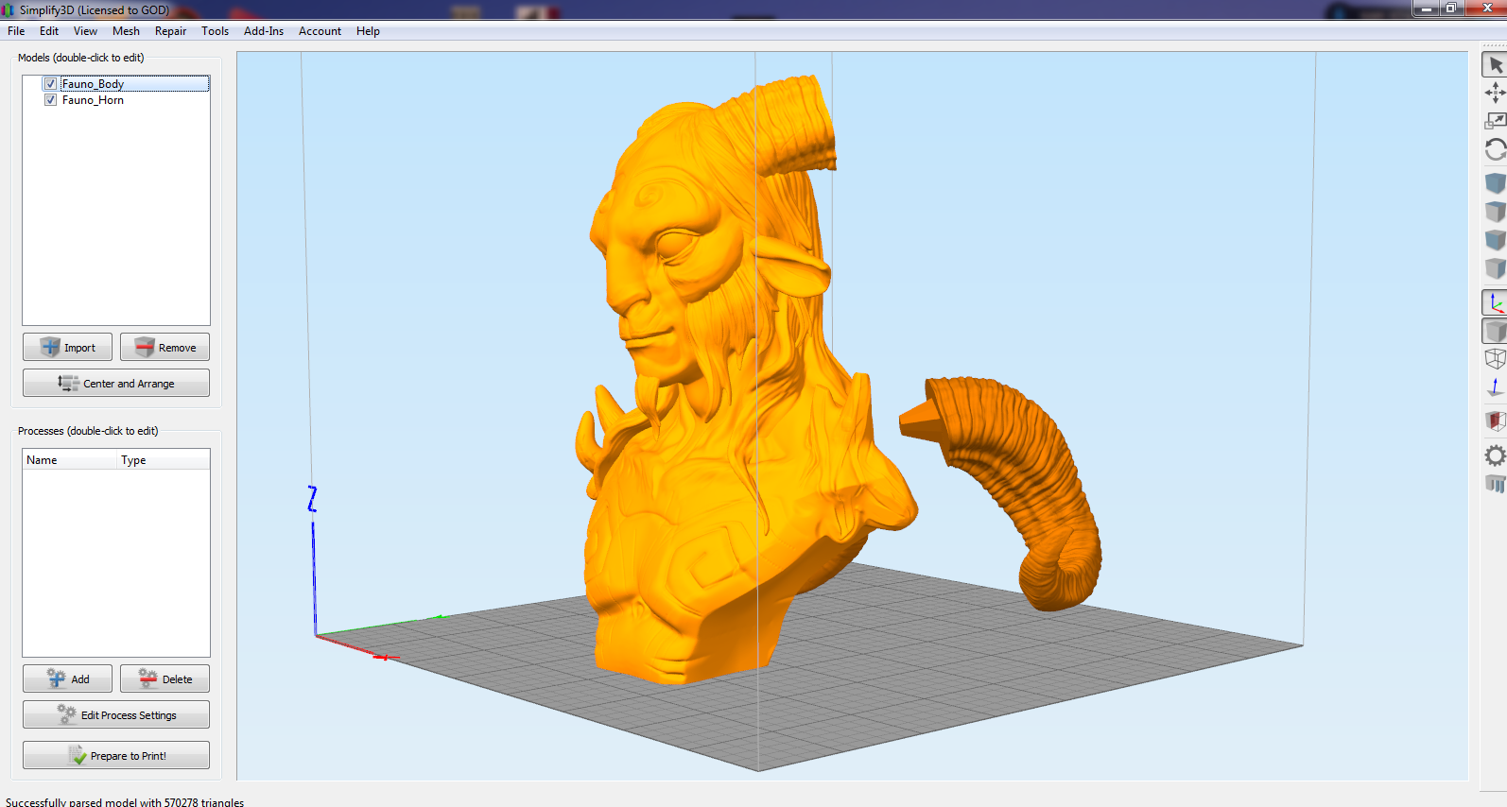The width and height of the screenshot is (1507, 807).
Task: Click the Import model button
Action: tap(67, 347)
